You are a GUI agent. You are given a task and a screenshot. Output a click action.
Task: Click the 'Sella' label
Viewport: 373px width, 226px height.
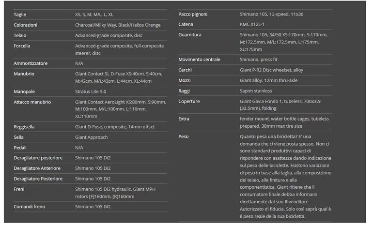(x=18, y=137)
